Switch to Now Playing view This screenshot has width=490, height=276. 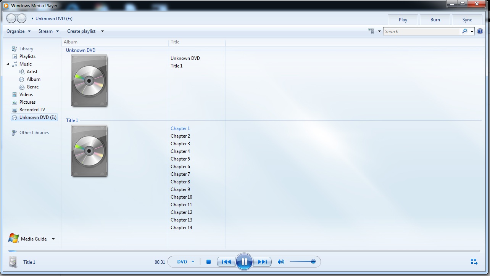click(474, 262)
